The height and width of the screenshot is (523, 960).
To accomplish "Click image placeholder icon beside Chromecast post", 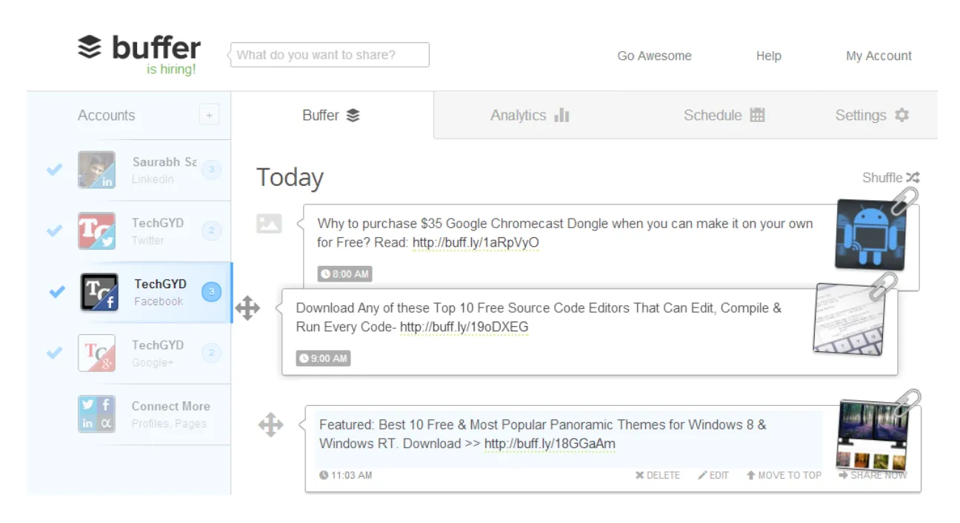I will (269, 223).
